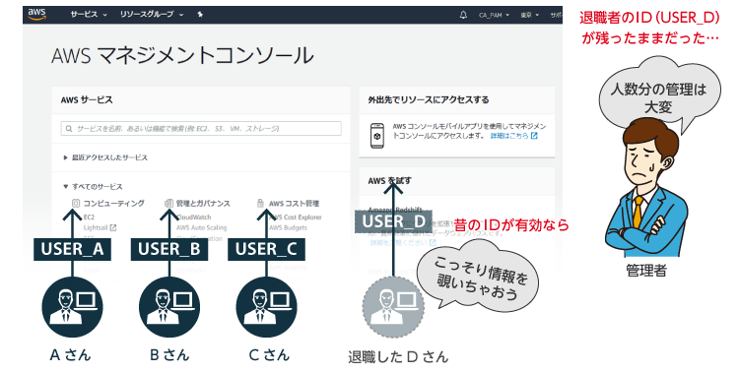Click the B さん user icon
Viewport: 739px width, 373px height.
[169, 307]
